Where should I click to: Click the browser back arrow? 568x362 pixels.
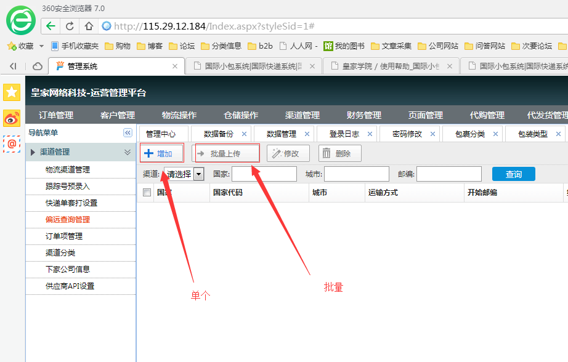(x=51, y=26)
